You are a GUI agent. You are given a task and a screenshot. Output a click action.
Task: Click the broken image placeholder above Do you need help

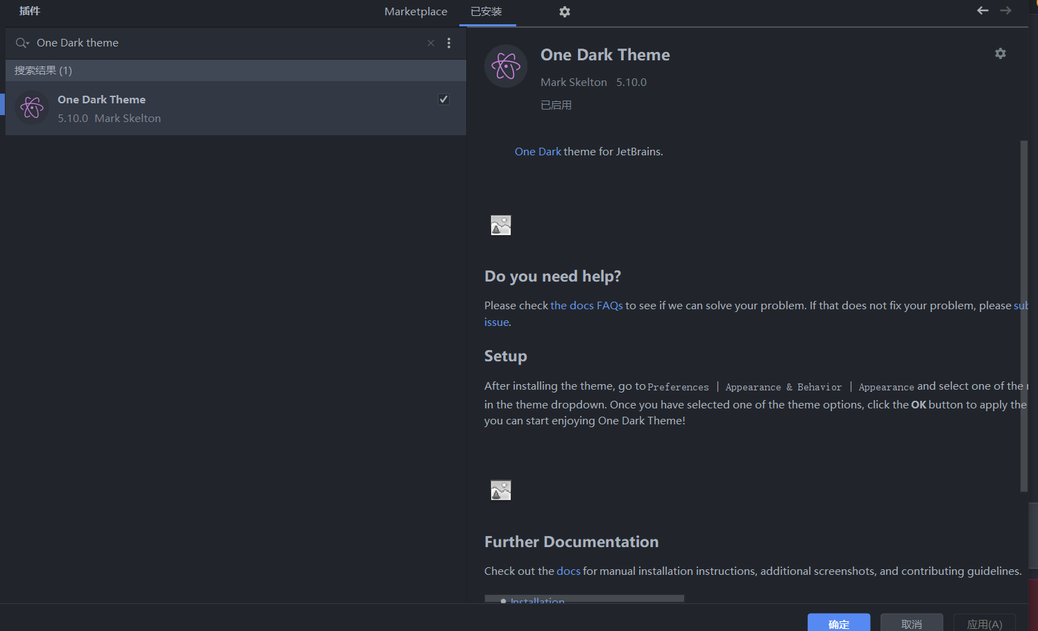point(501,225)
